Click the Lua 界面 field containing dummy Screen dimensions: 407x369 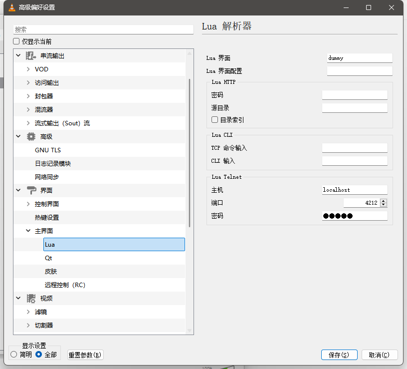360,58
